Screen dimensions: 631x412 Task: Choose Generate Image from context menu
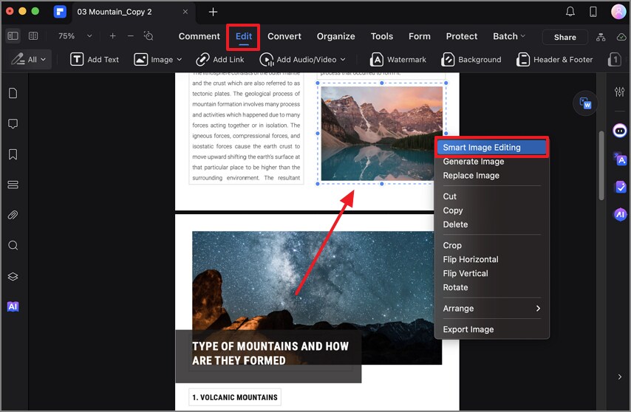coord(491,162)
